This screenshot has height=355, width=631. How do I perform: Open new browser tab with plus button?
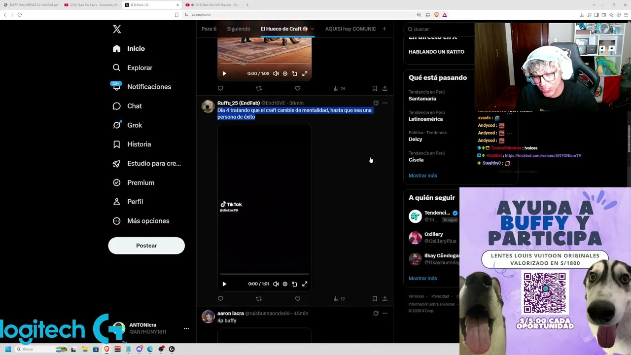[x=247, y=5]
